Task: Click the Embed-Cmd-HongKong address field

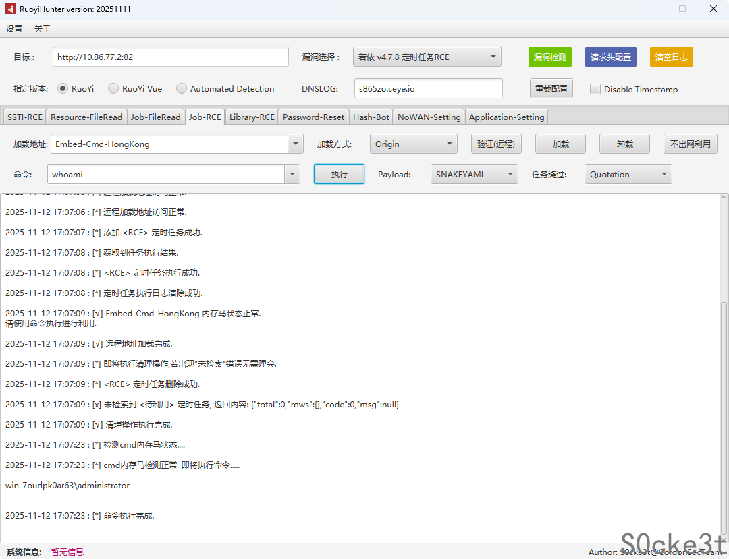Action: click(169, 144)
